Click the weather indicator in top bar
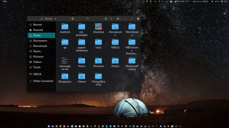Viewport: 229px width, 128px height. pos(182,1)
